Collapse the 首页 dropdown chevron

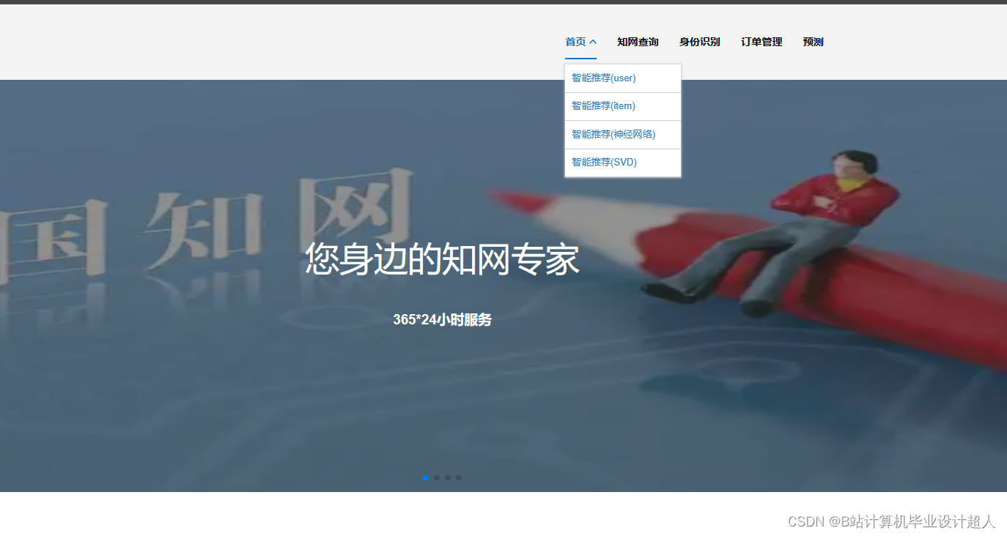pos(594,41)
